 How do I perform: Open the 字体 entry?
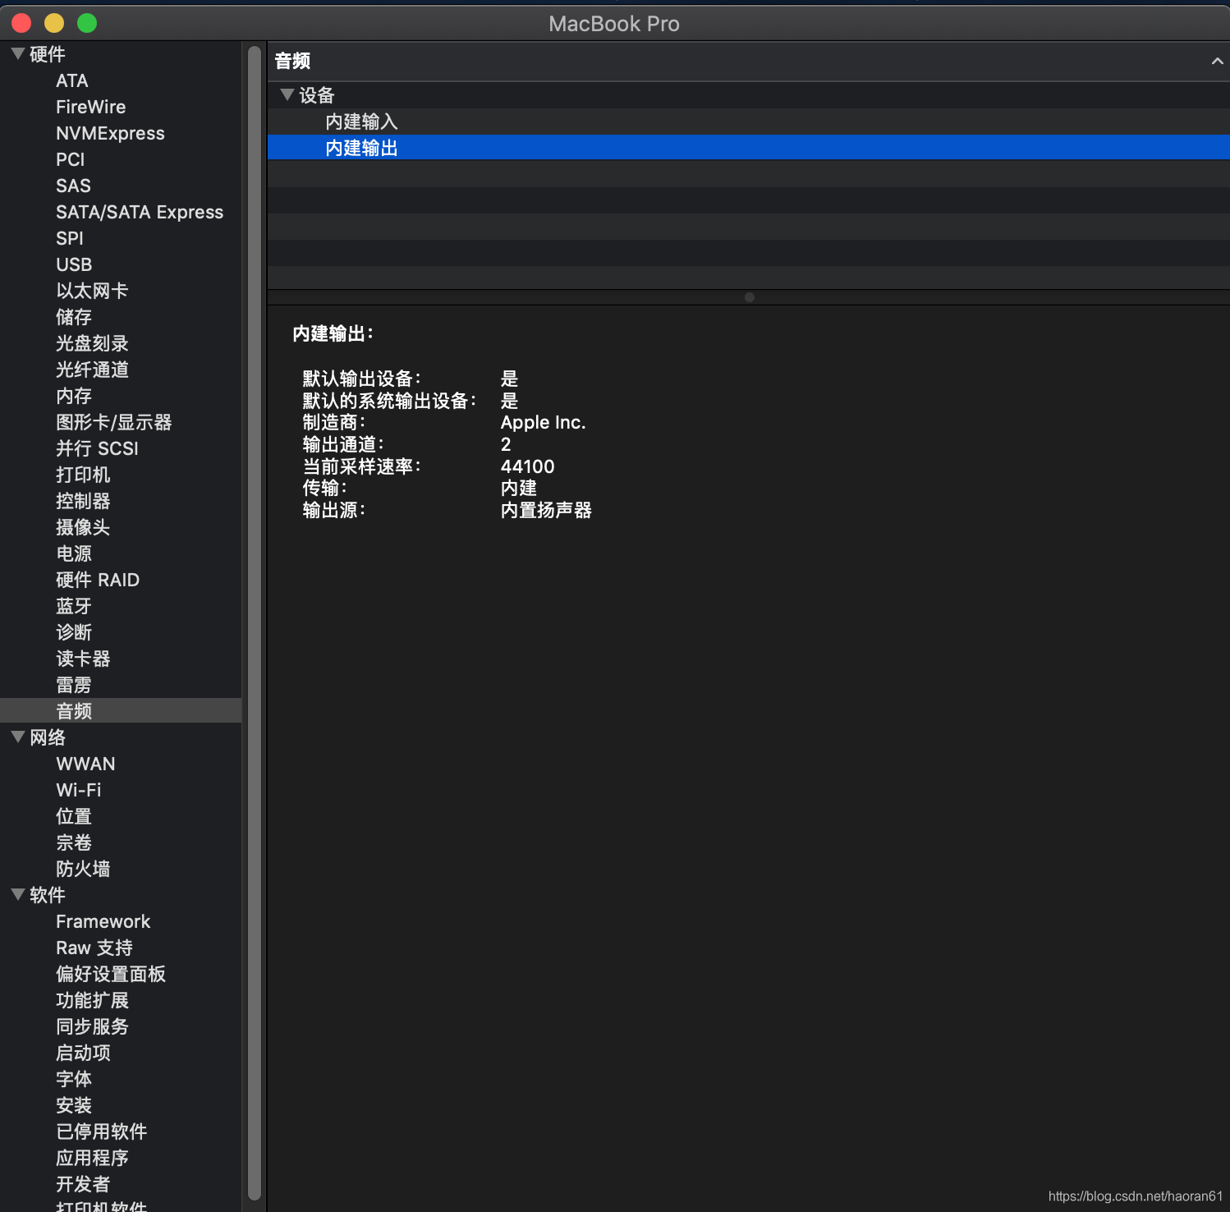coord(74,1079)
